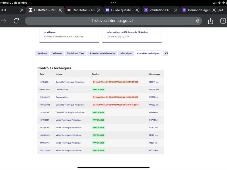Image resolution: width=227 pixels, height=170 pixels.
Task: Open the partially visible Kilométrage tab
Action: [x=166, y=53]
